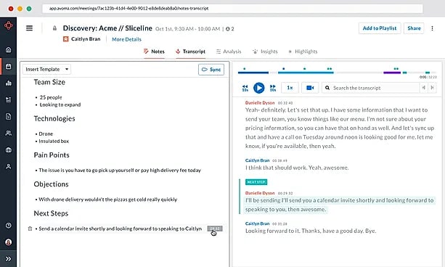
Task: Click the search magnifier icon
Action: pos(327,88)
